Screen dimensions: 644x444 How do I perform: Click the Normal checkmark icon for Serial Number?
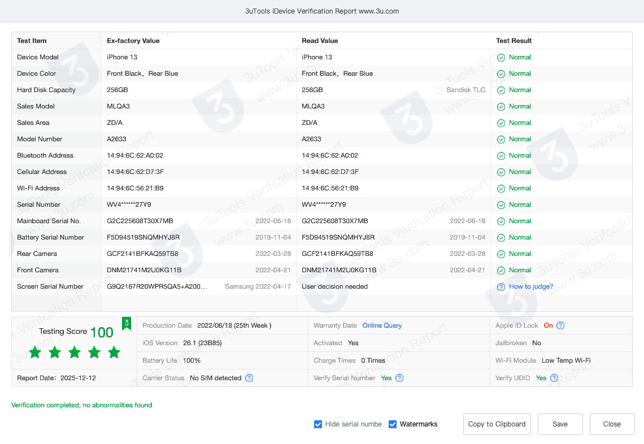tap(501, 205)
